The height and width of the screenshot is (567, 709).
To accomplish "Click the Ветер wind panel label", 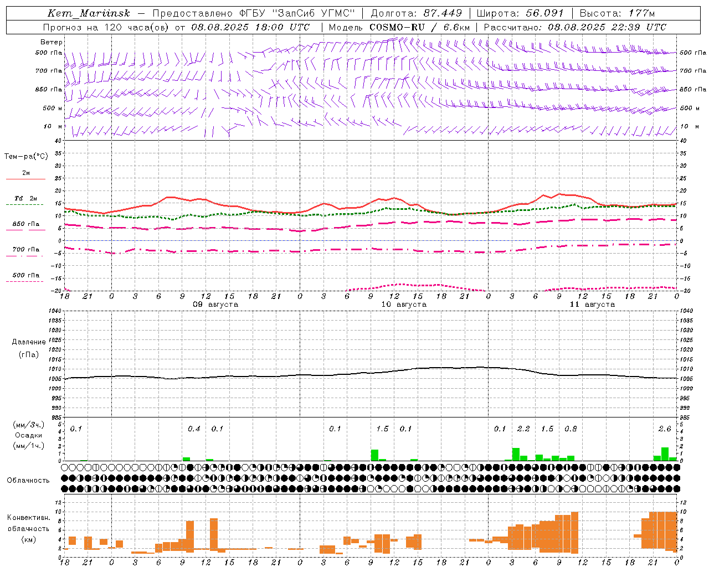I will pos(52,42).
